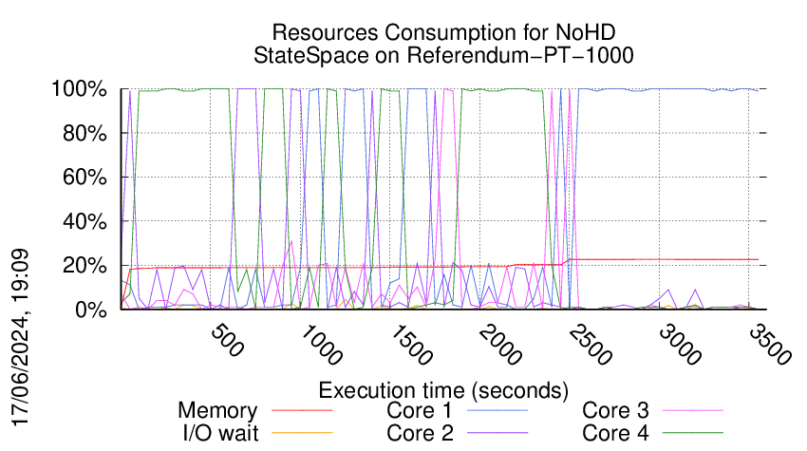Click the I/O wait legend label
The width and height of the screenshot is (807, 451).
[x=221, y=433]
